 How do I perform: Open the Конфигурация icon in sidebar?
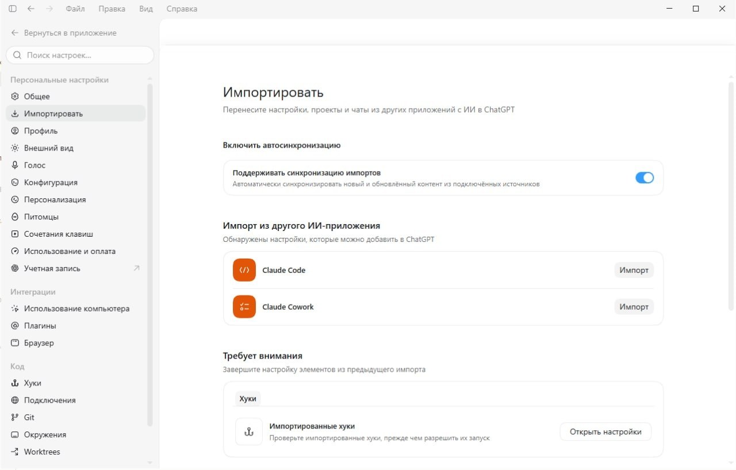click(x=15, y=183)
